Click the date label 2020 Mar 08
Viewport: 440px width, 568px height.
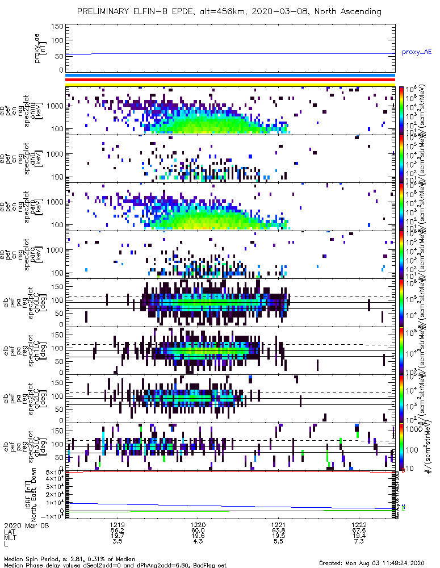point(27,525)
